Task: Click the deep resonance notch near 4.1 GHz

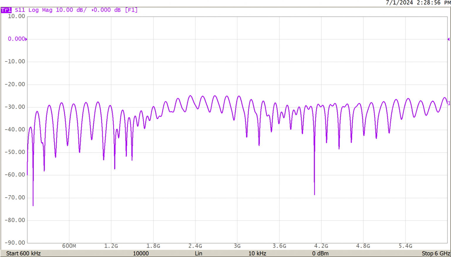Action: point(314,193)
